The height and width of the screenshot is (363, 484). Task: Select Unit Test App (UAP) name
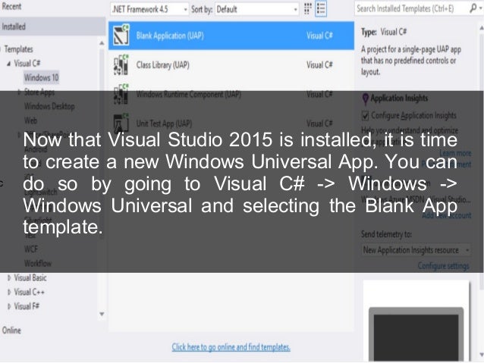tap(164, 124)
